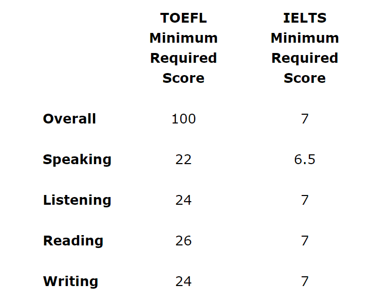371x302 pixels.
Task: Click the IELTS Speaking score 6.5
Action: tap(305, 159)
